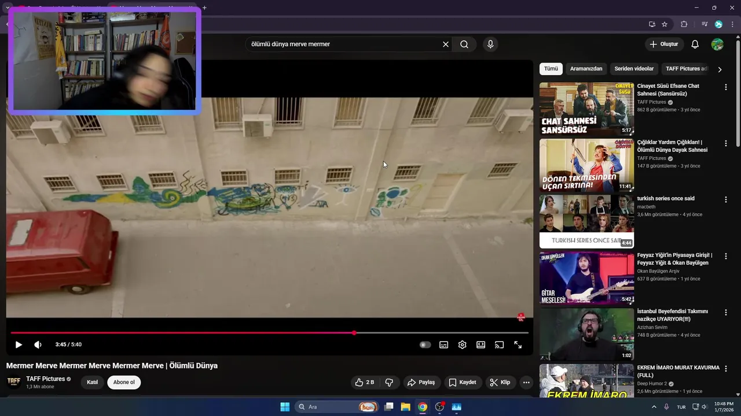Screen dimensions: 741x416
Task: Show hidden system tray icons chevron
Action: pos(654,407)
